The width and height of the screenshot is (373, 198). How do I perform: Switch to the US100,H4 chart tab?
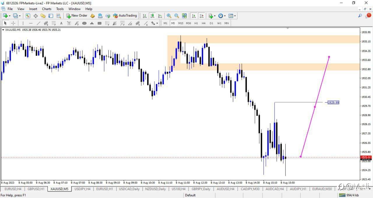(x=178, y=189)
